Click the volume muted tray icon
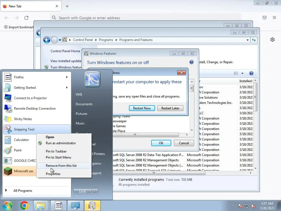Viewport: 281px width, 211px height. tap(253, 206)
